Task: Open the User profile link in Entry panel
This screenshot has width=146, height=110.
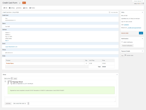Action: (126, 25)
